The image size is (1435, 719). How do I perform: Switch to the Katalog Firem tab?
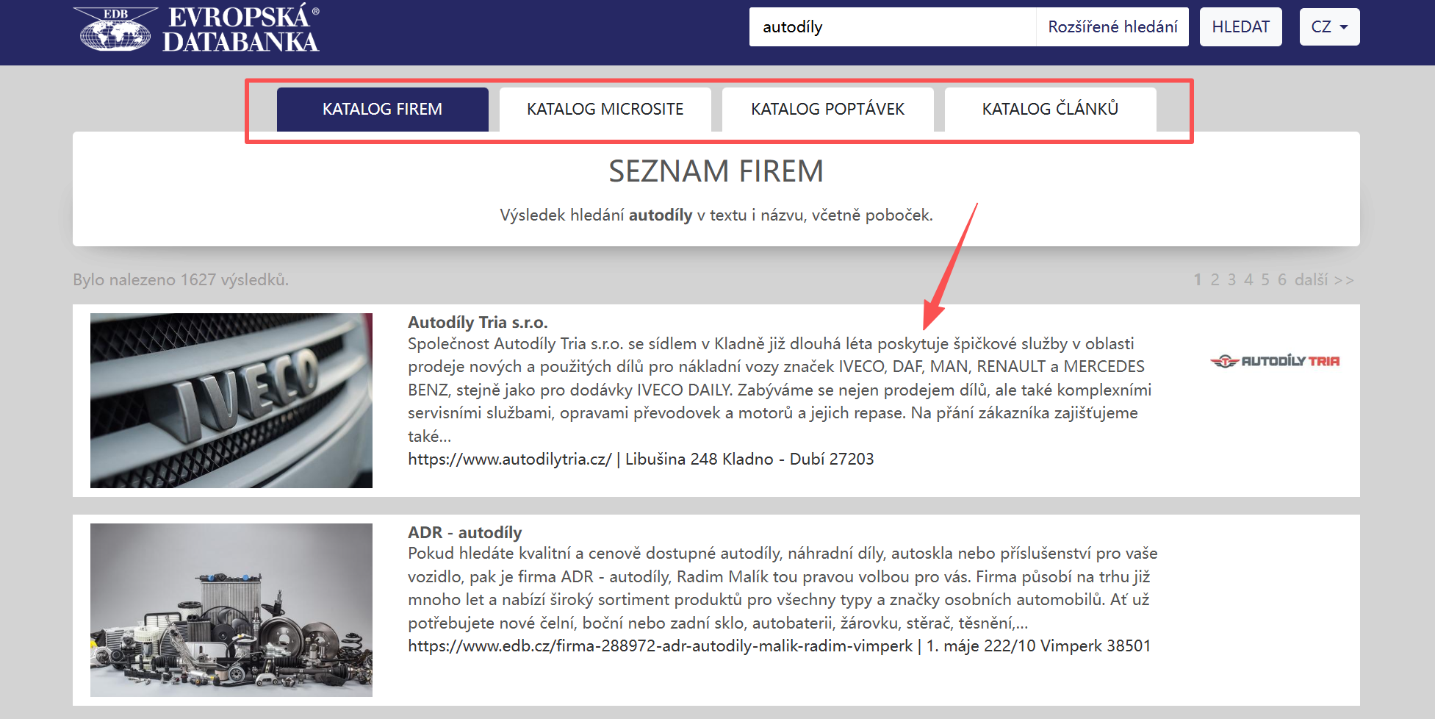382,110
